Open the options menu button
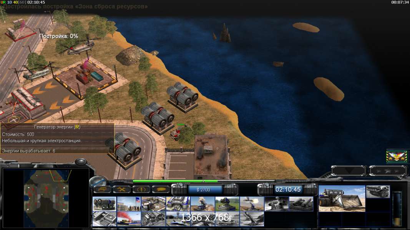Viewport: 410px width, 230px height. point(102,189)
